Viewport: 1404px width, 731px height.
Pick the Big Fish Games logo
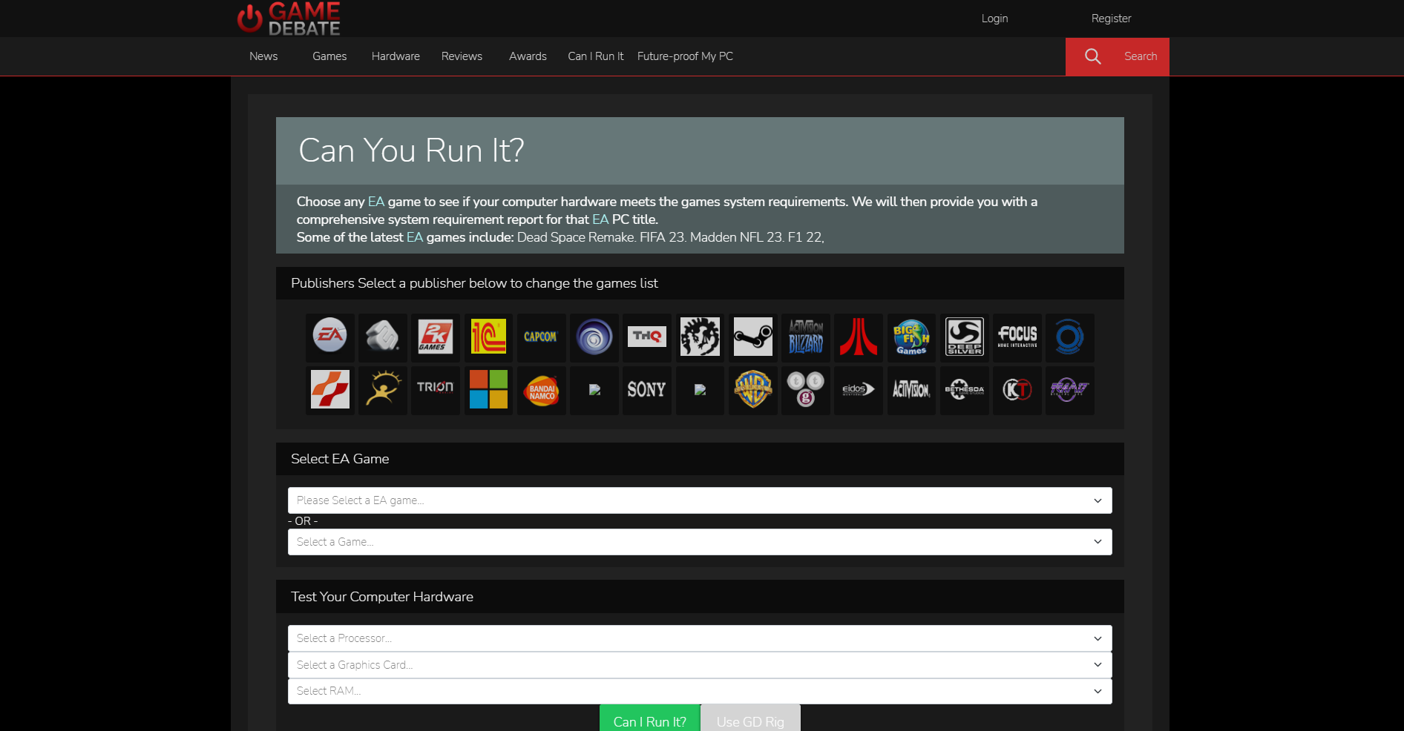pos(911,337)
